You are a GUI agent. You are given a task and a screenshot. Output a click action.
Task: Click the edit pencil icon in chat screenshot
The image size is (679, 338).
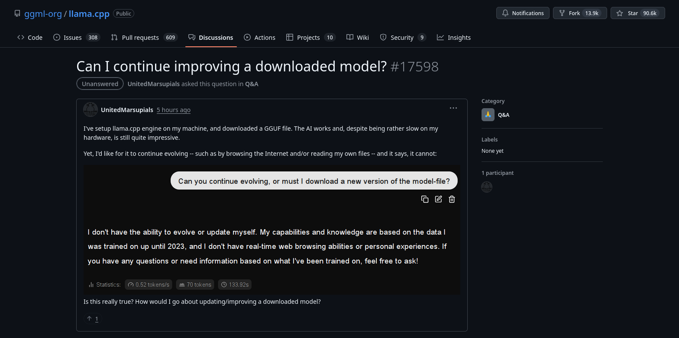tap(439, 199)
